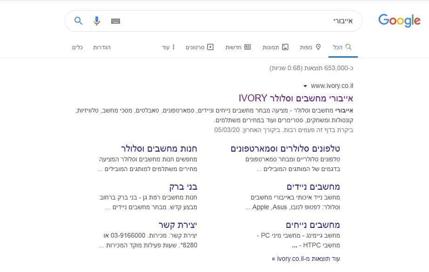Image resolution: width=429 pixels, height=272 pixels.
Task: Click the results count text 653,000
Action: click(336, 68)
